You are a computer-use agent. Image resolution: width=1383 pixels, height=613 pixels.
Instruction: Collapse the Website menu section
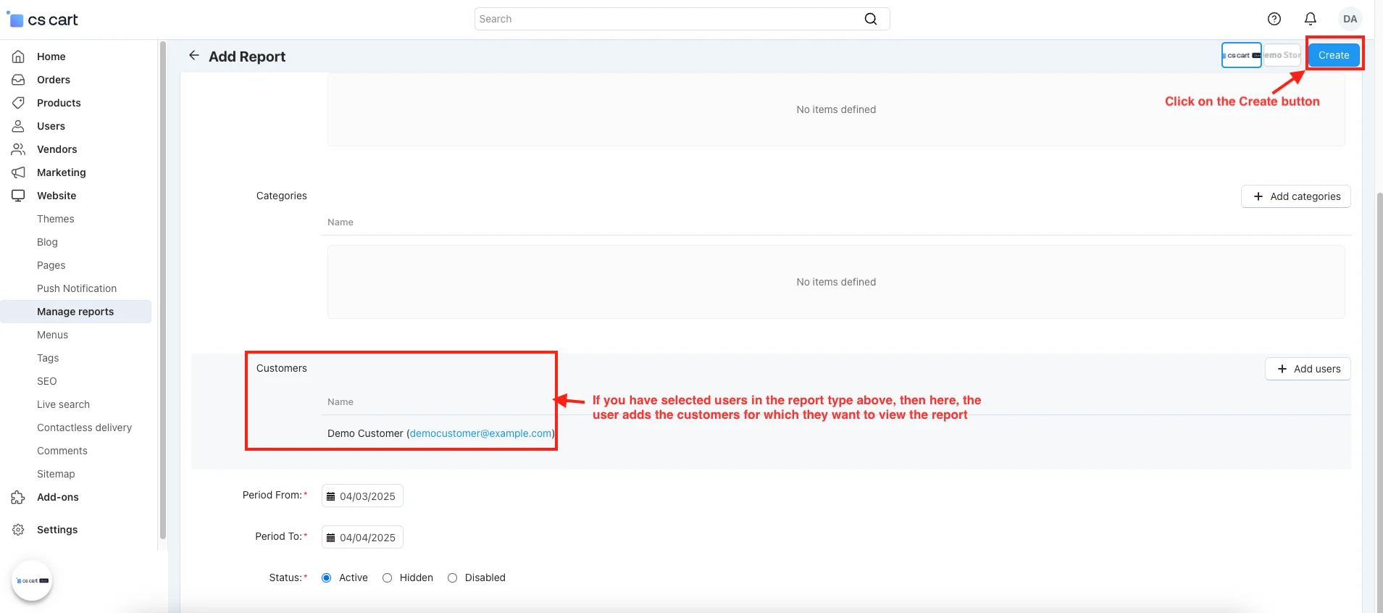pos(57,196)
